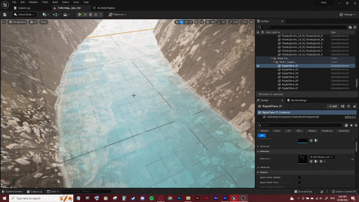The width and height of the screenshot is (359, 202).
Task: Toggle the Details panel lock icon
Action: click(x=355, y=106)
